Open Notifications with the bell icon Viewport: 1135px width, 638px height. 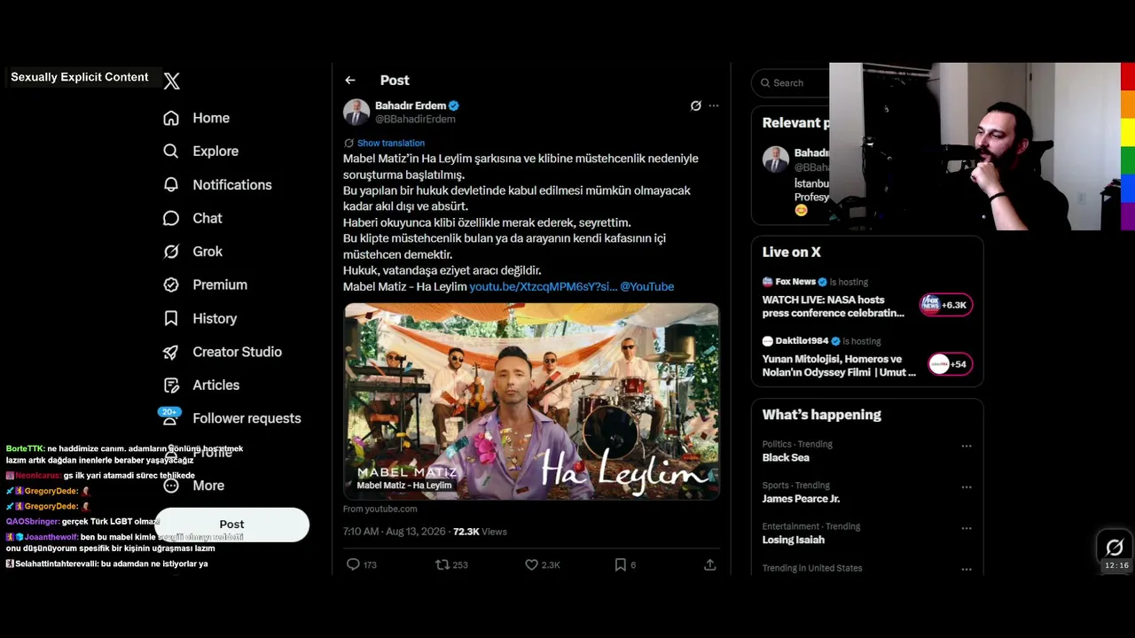171,184
